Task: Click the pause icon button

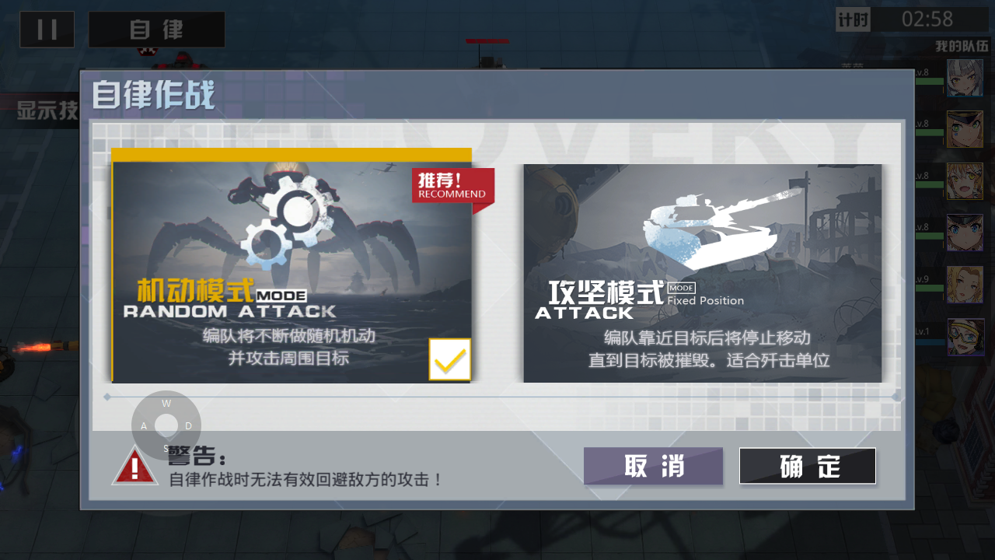Action: (x=47, y=30)
